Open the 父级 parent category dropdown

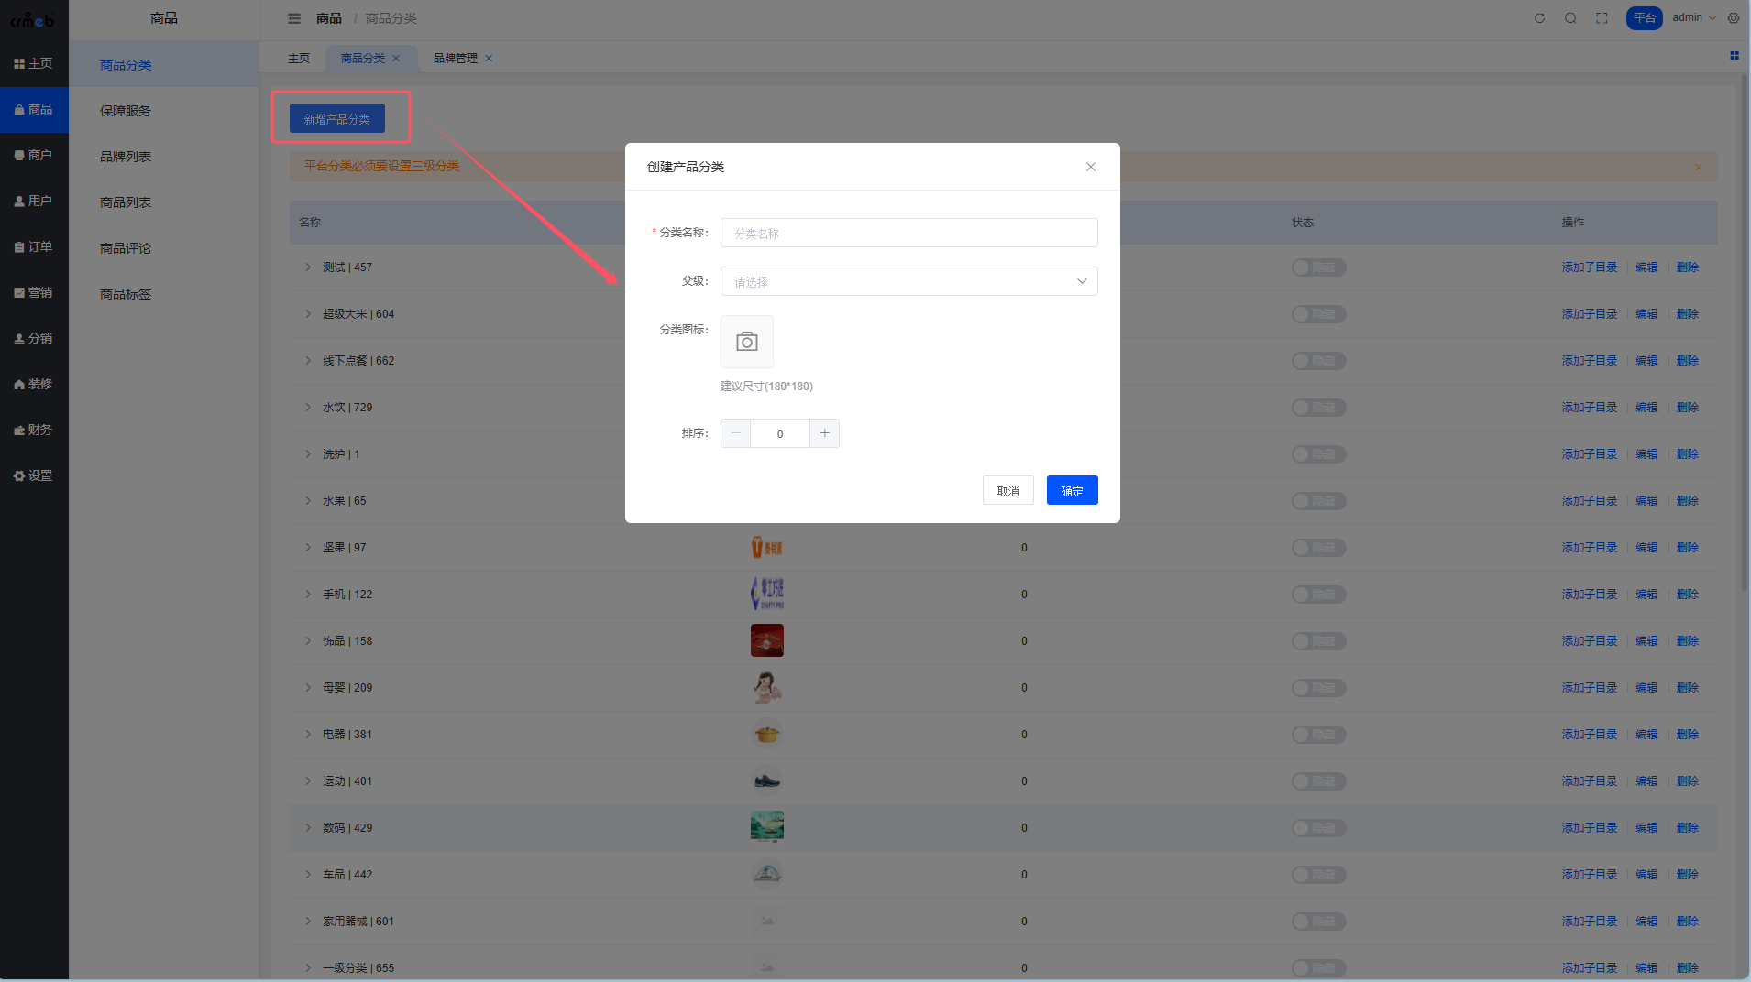pos(909,281)
